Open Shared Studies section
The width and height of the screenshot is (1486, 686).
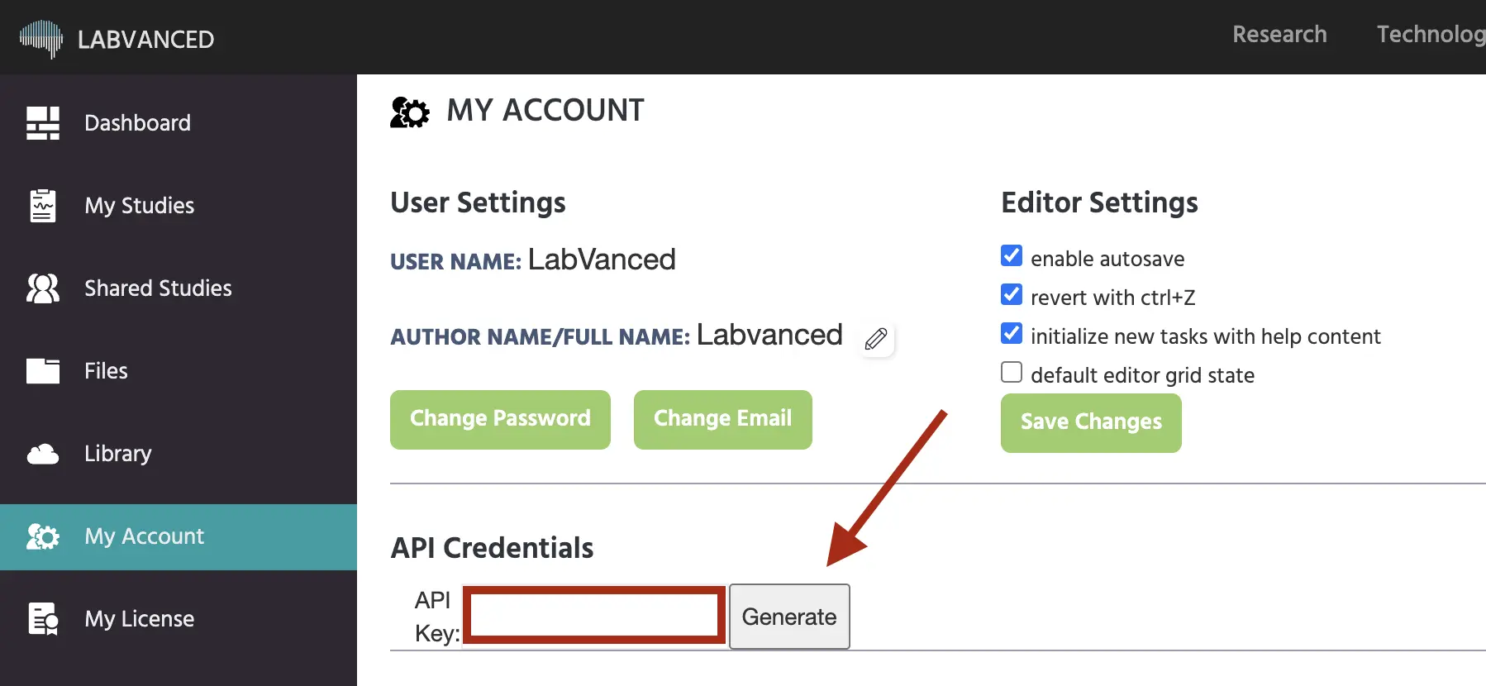pyautogui.click(x=179, y=288)
